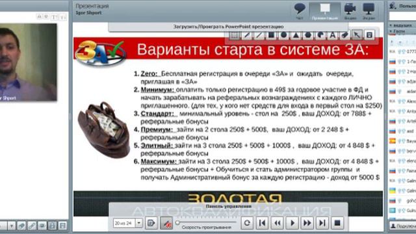The width and height of the screenshot is (416, 234).
Task: Click the playback speed slider handle
Action: pos(177,222)
